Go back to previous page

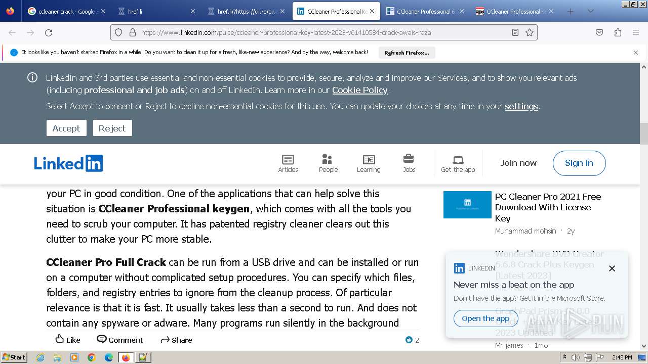tap(12, 32)
